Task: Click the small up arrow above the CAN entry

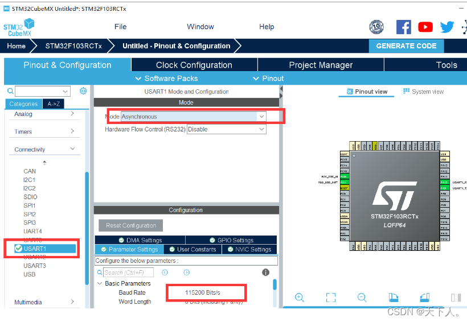Action: tap(44, 163)
